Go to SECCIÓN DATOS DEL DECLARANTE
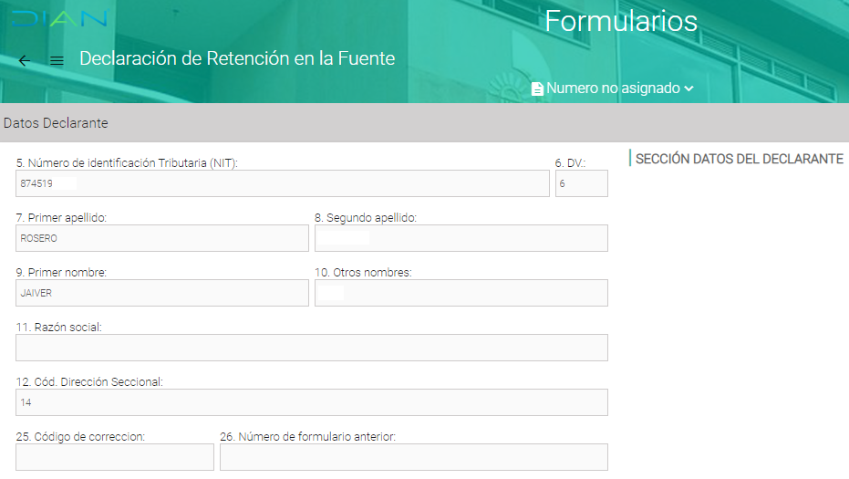This screenshot has width=849, height=479. [739, 159]
